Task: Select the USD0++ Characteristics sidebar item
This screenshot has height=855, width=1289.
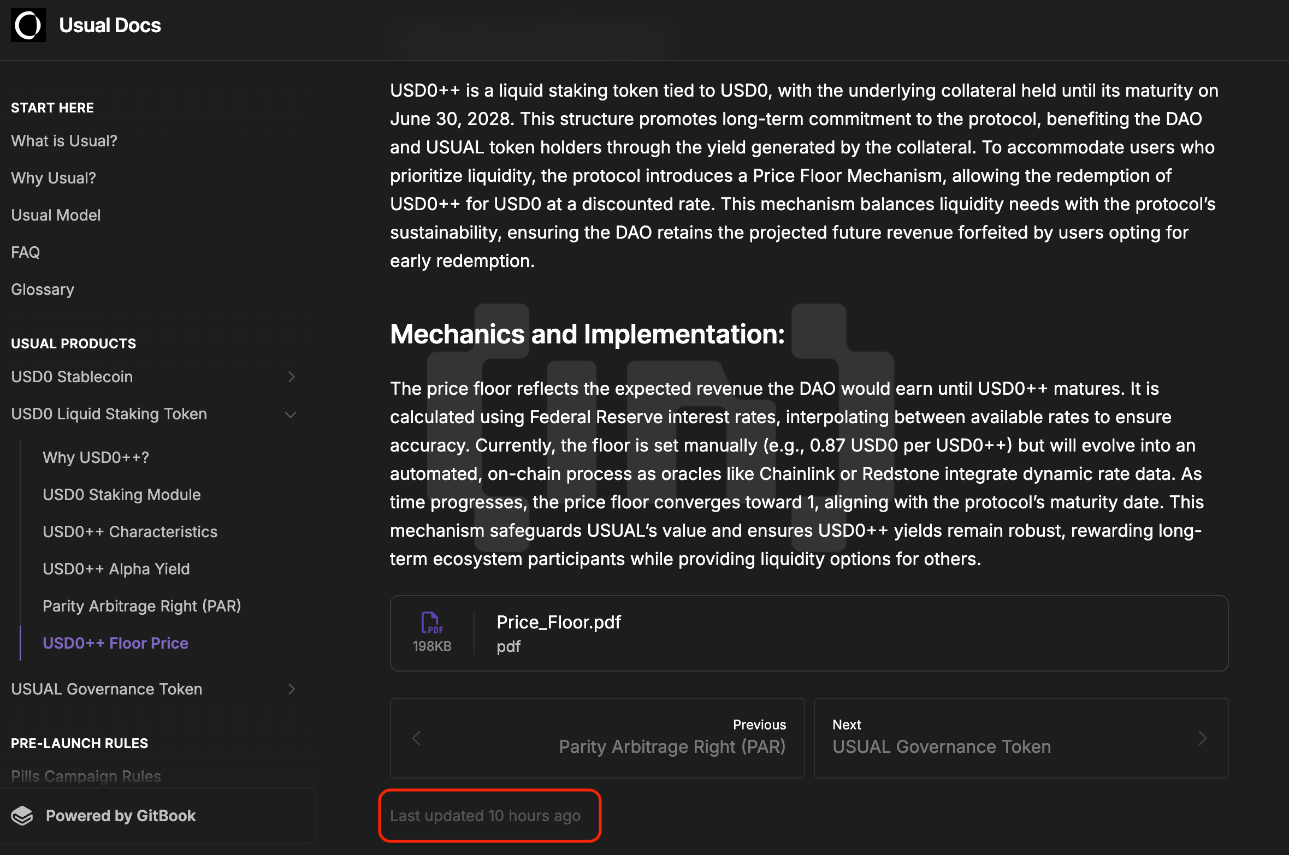Action: (130, 532)
